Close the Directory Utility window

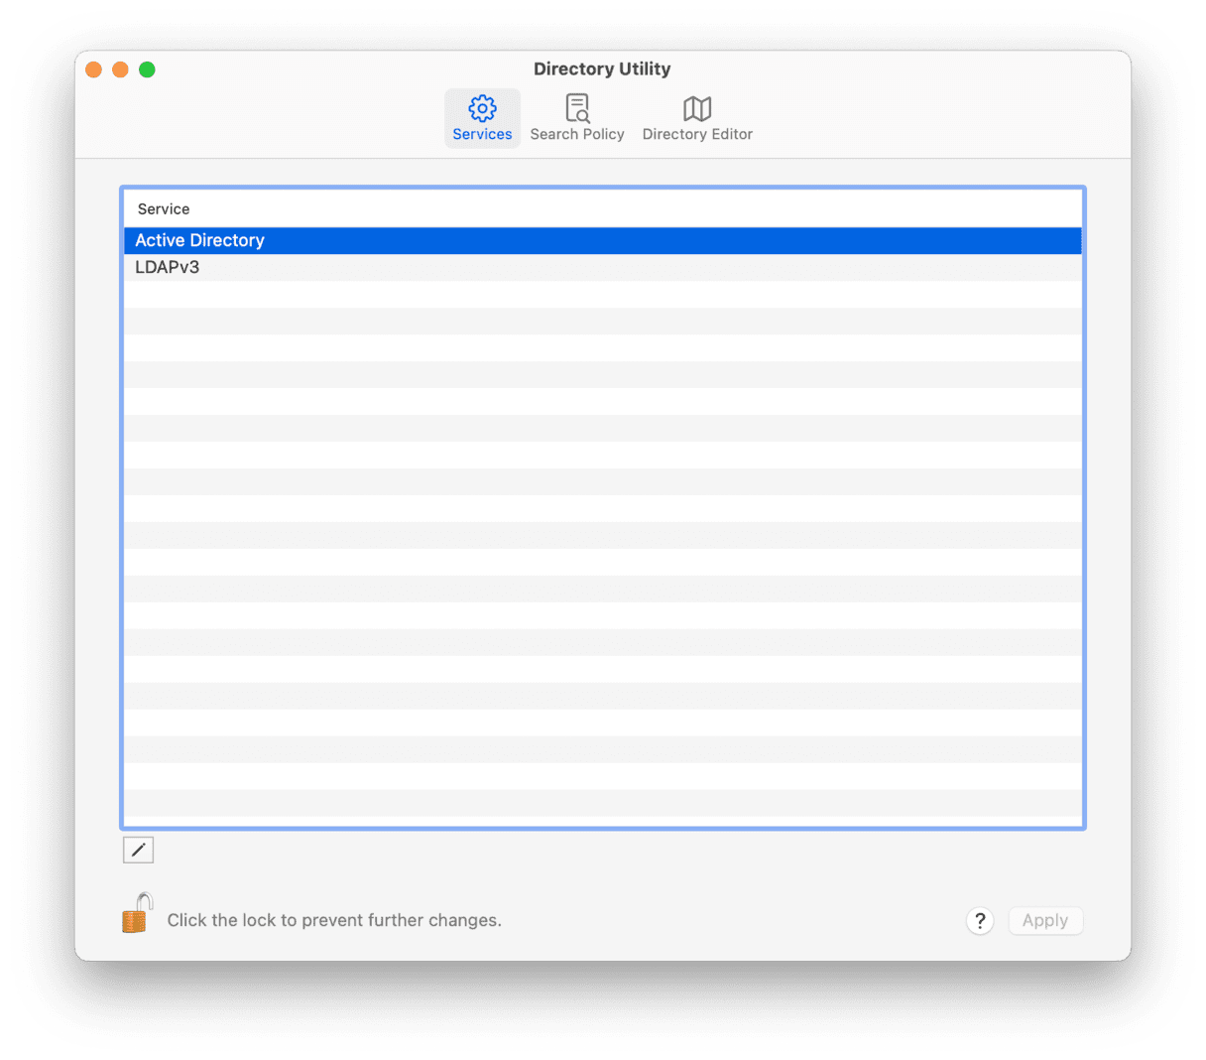pos(94,69)
